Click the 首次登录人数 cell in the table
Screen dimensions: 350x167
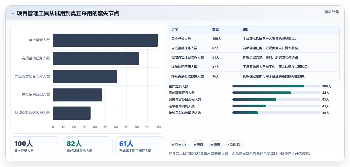(x=181, y=39)
